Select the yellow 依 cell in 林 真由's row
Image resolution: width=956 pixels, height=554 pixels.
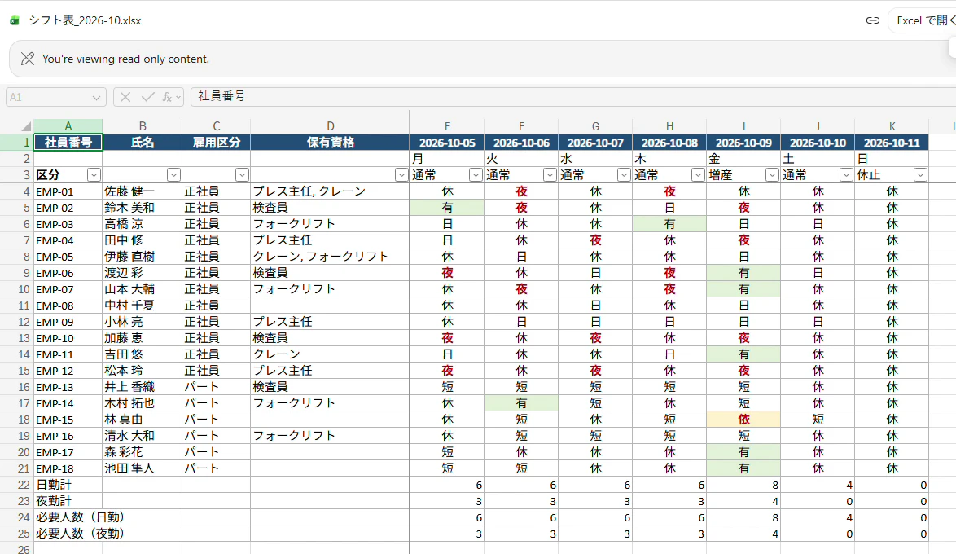click(x=743, y=420)
